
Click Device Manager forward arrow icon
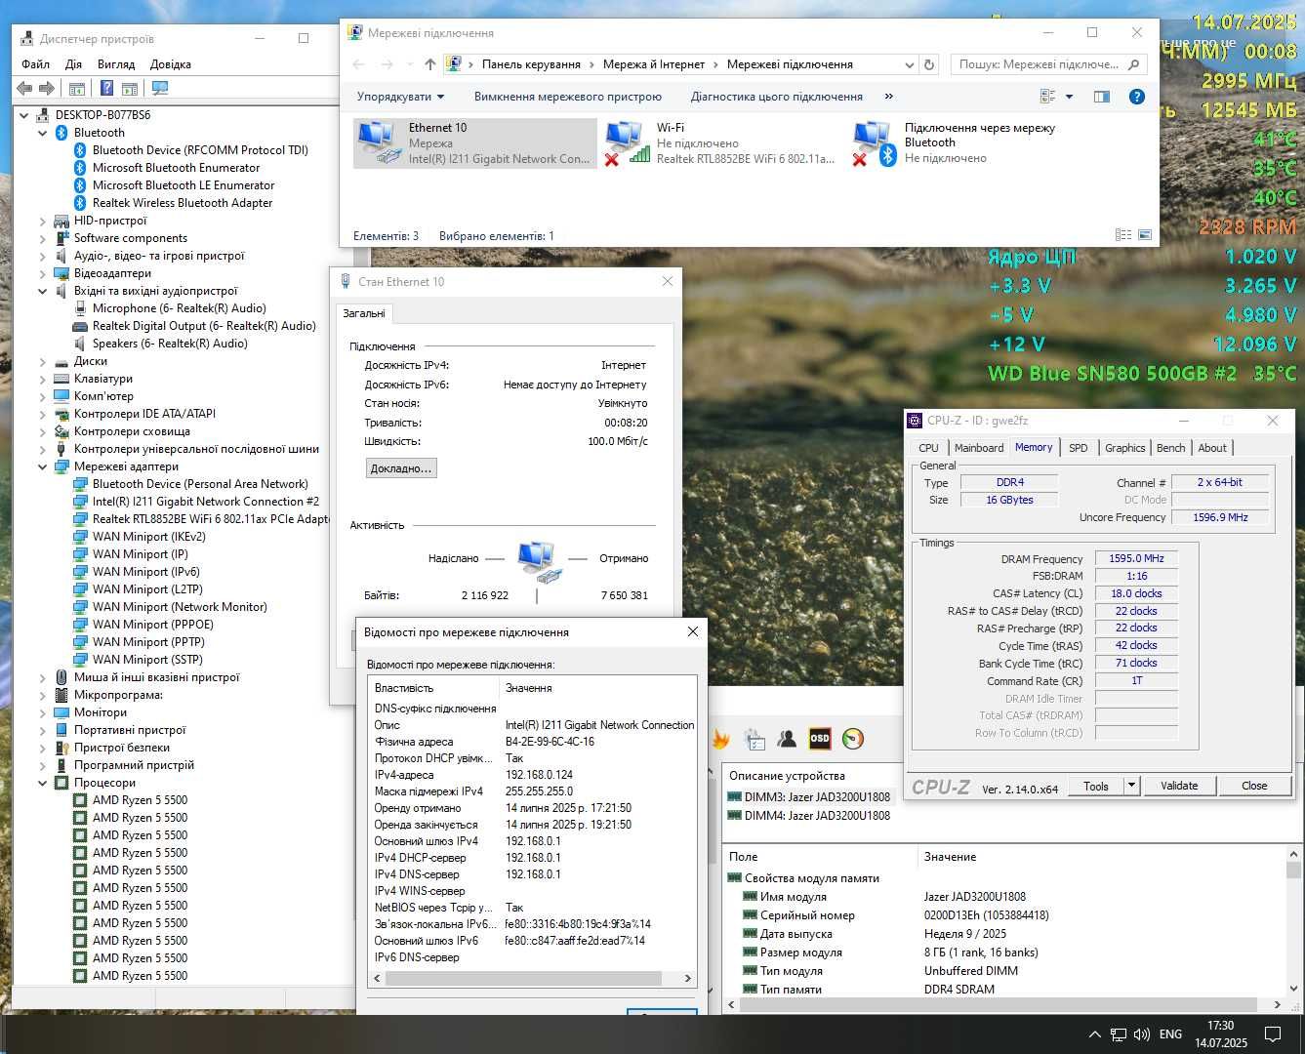pyautogui.click(x=46, y=89)
